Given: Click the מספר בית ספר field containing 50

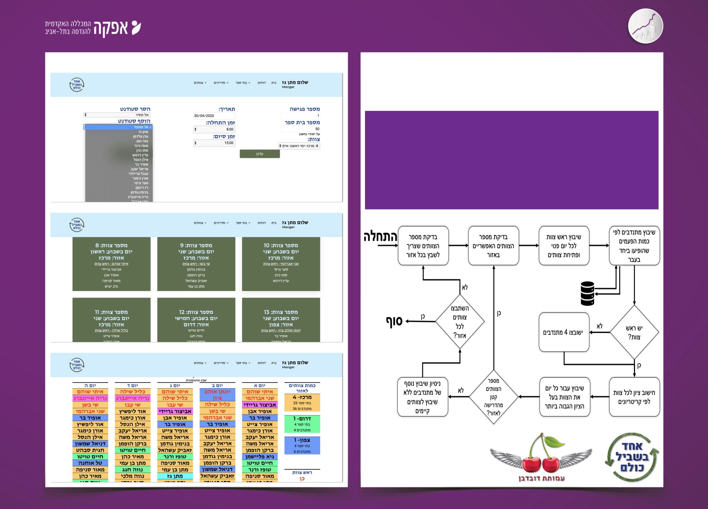Looking at the screenshot, I should [300, 129].
